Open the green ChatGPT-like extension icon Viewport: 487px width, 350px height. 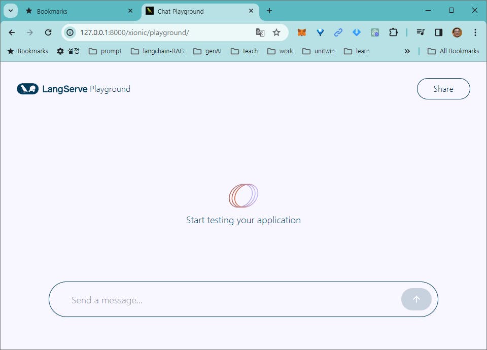point(375,32)
